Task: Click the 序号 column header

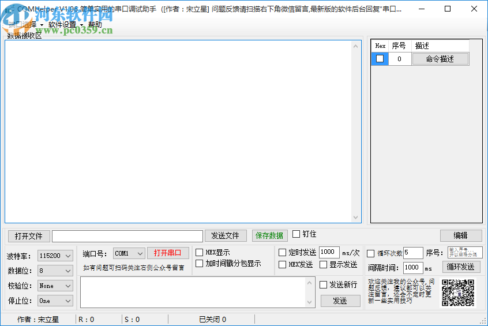Action: [x=400, y=46]
